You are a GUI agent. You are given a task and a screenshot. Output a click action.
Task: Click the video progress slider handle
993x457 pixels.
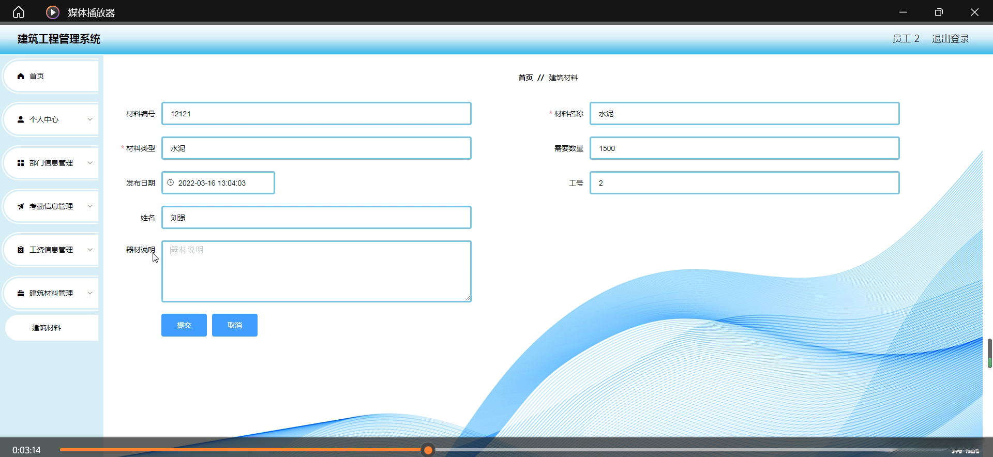tap(428, 450)
